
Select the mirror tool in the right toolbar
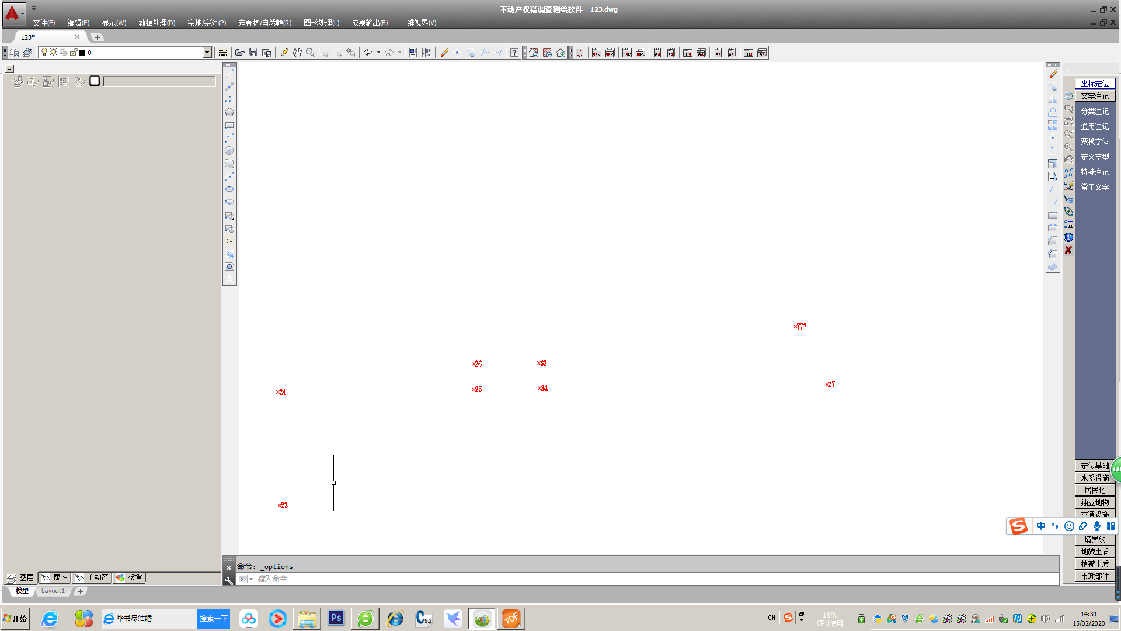[x=1053, y=99]
